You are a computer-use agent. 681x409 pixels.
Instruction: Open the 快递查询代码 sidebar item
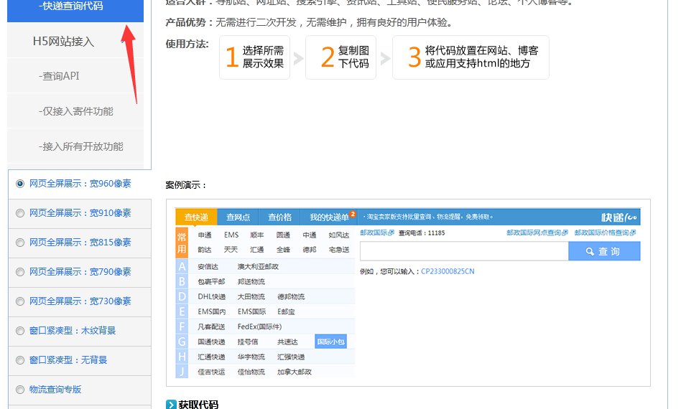click(70, 6)
